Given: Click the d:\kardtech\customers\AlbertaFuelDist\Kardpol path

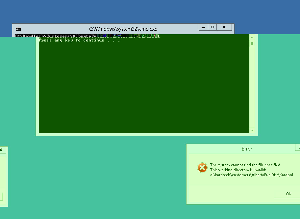Looking at the screenshot, I should (251, 175).
